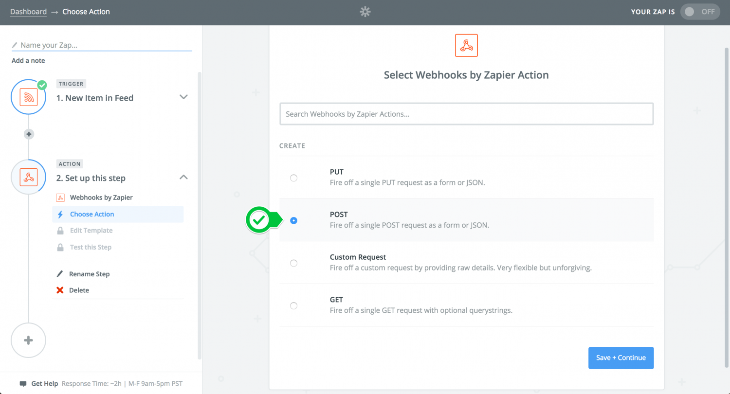This screenshot has height=394, width=730.
Task: Click the small Webhooks icon in step list
Action: 60,197
